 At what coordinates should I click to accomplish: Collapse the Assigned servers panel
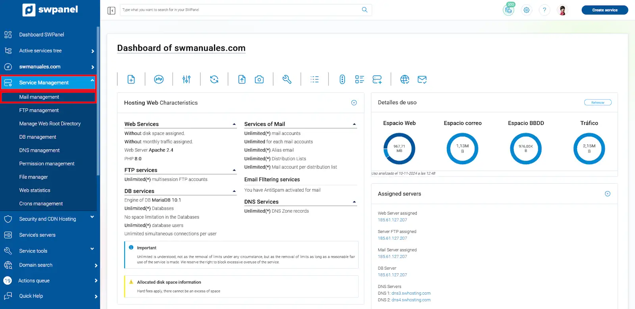coord(607,194)
